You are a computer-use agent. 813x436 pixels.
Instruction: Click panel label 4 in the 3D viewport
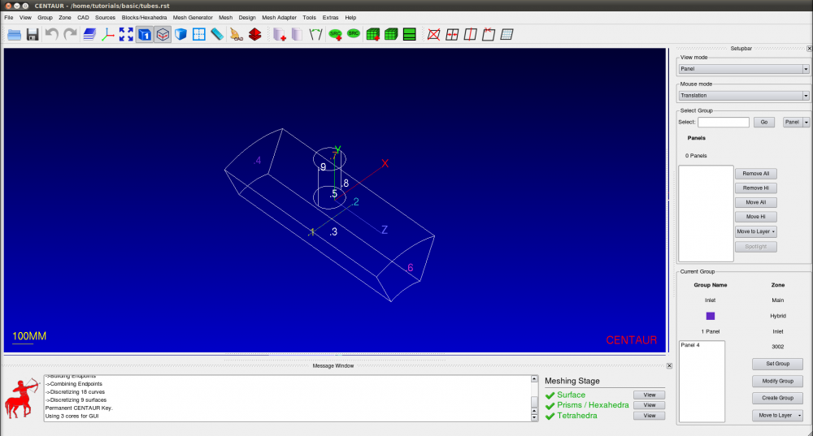point(257,161)
